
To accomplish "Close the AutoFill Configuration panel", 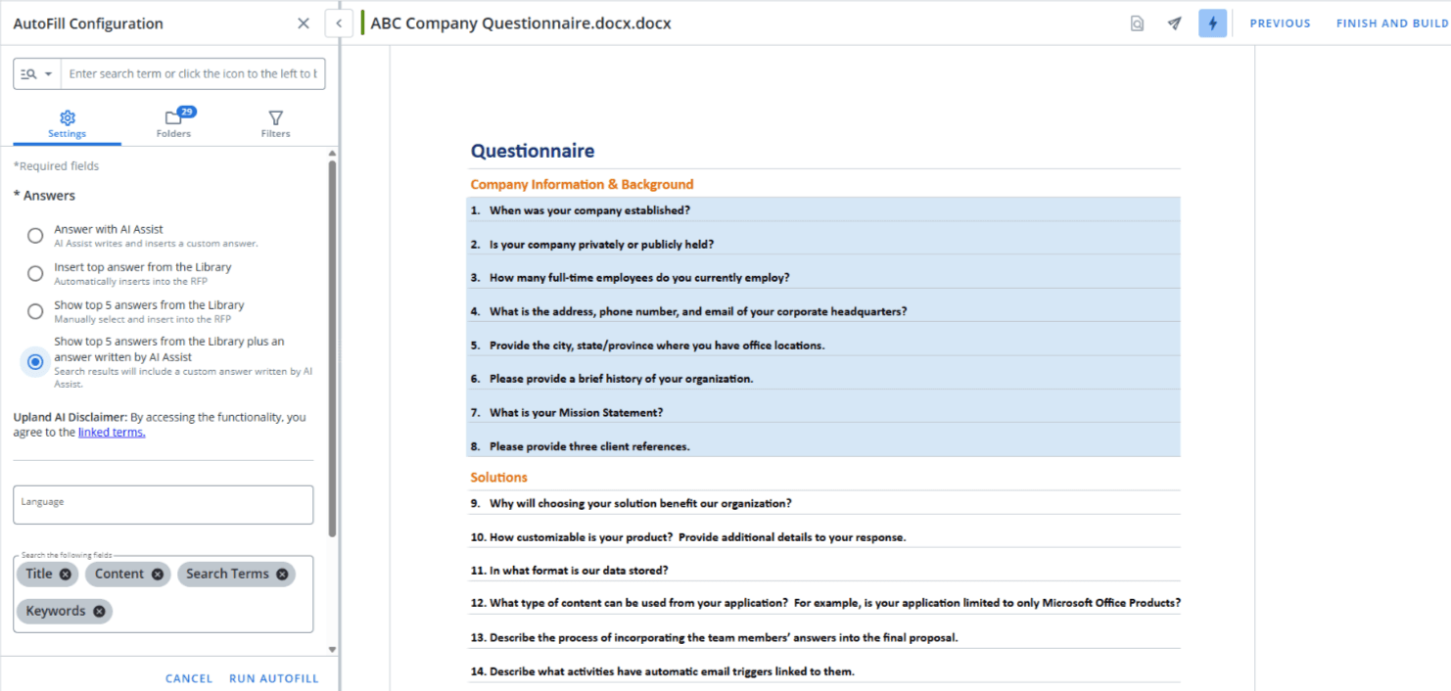I will click(x=304, y=23).
